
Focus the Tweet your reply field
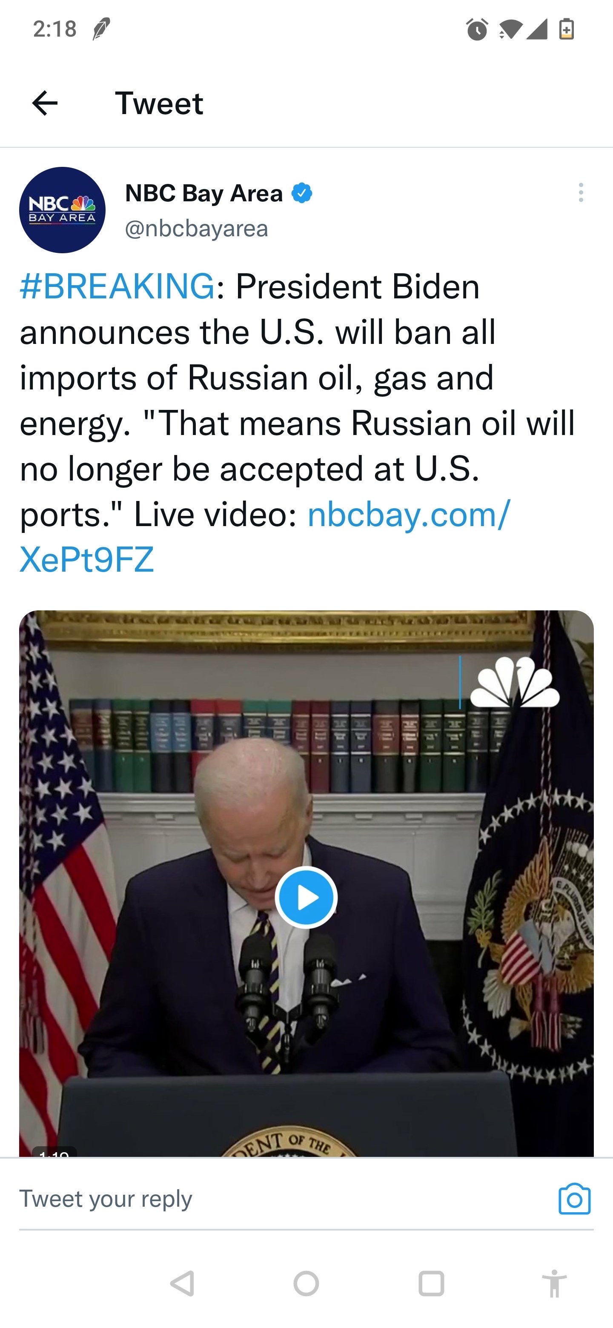[258, 1199]
